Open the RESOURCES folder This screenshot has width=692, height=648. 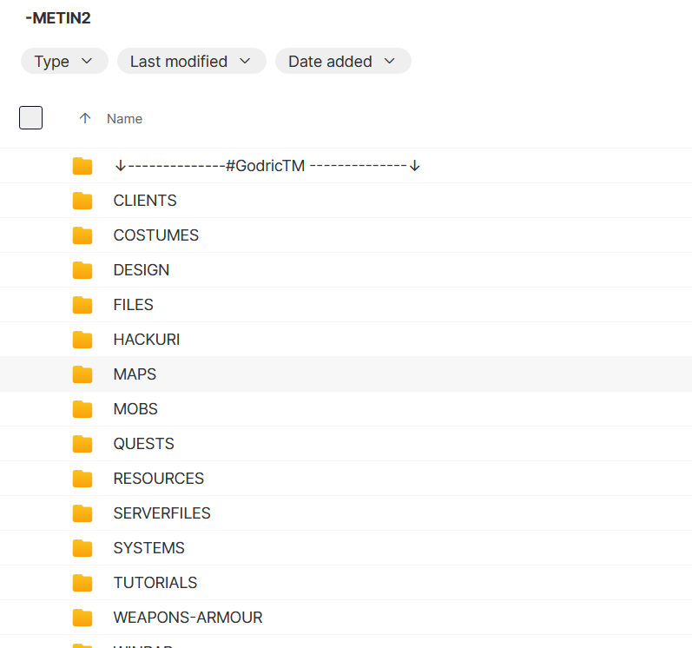tap(158, 479)
